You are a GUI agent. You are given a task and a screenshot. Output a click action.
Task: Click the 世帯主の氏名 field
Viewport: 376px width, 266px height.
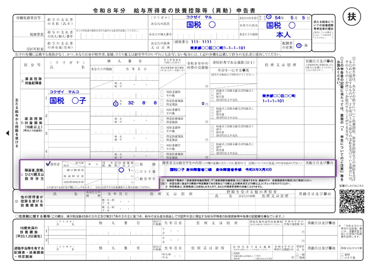click(281, 25)
